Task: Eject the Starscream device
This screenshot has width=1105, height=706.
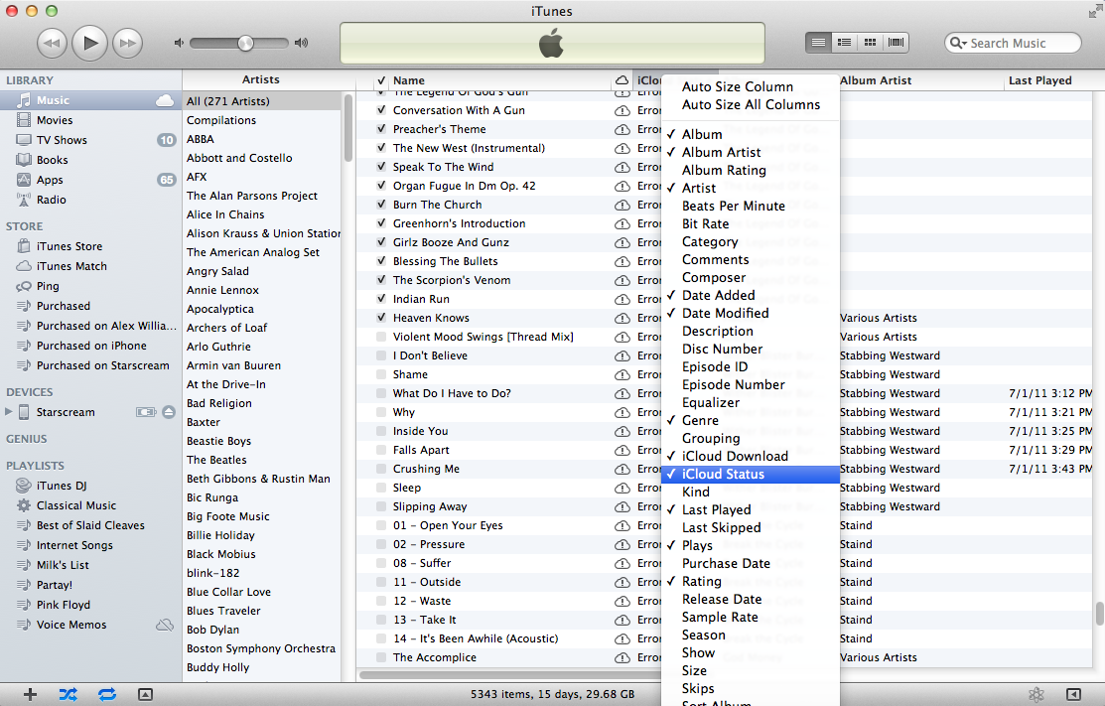Action: coord(169,412)
